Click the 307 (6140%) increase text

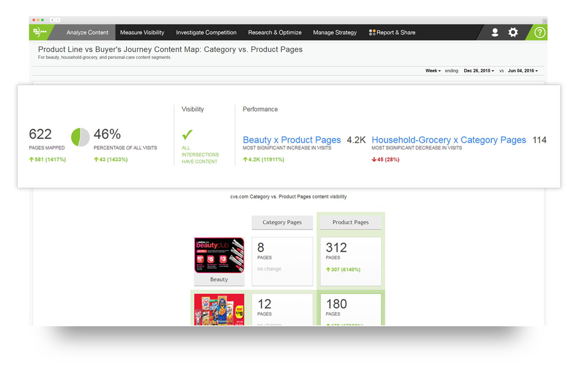coord(343,269)
